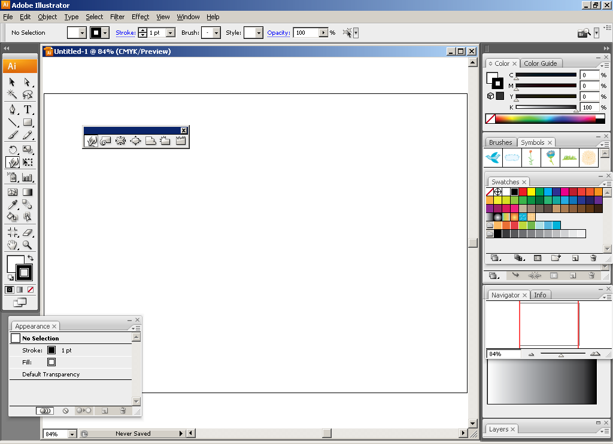
Task: Open the Swatches panel options menu
Action: tap(606, 184)
